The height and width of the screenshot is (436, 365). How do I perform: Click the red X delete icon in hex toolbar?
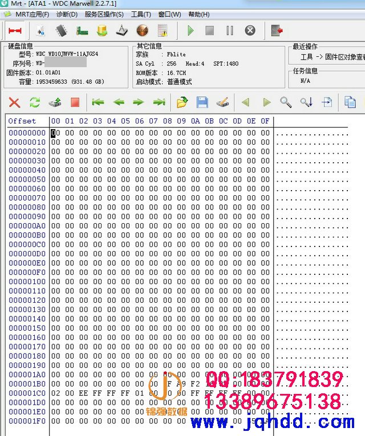pyautogui.click(x=14, y=102)
